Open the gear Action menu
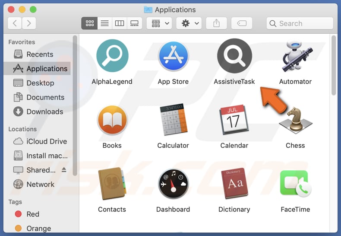341x236 pixels. click(189, 23)
